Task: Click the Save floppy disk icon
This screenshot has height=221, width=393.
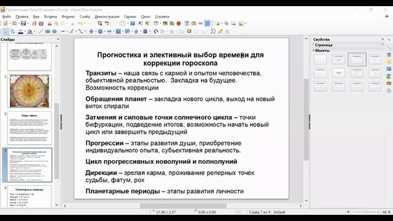Action: (x=23, y=23)
